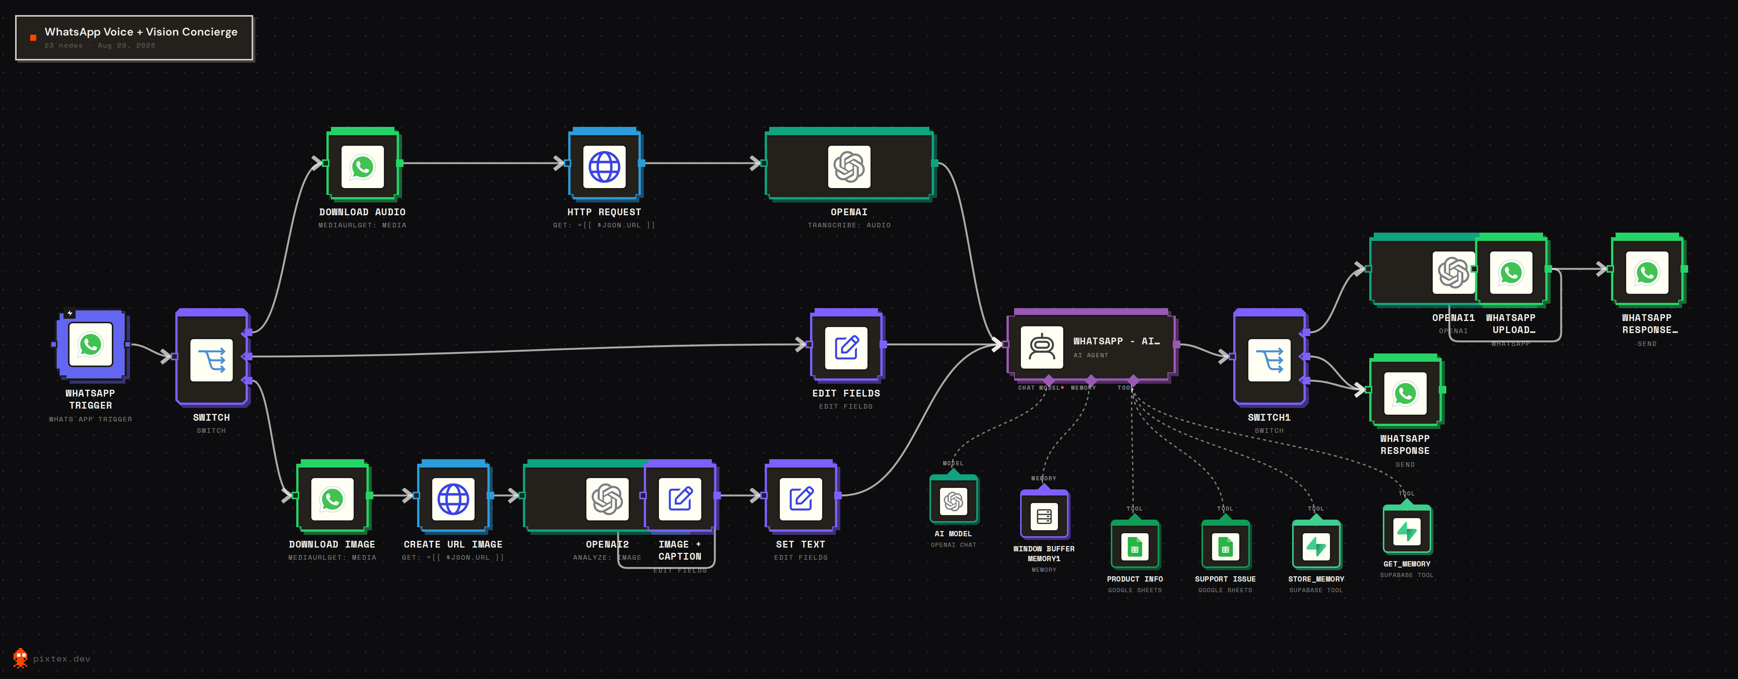The width and height of the screenshot is (1738, 679).
Task: Click the WhatsApp Upload node icon
Action: 1511,272
